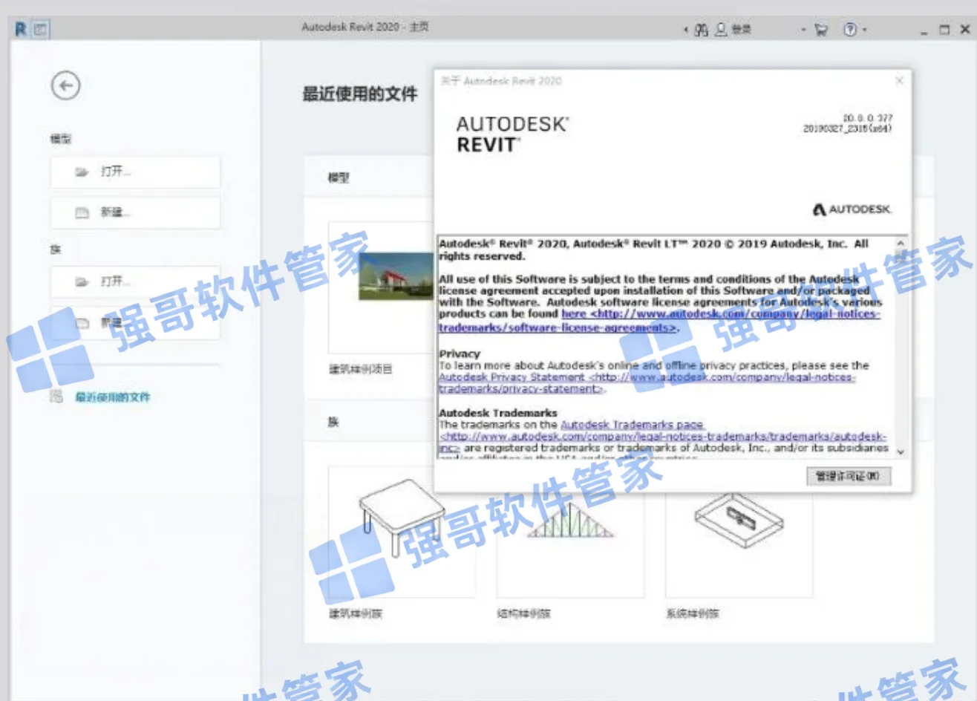Open the software-license-agreements link in About dialog
This screenshot has height=701, width=977.
pos(659,320)
